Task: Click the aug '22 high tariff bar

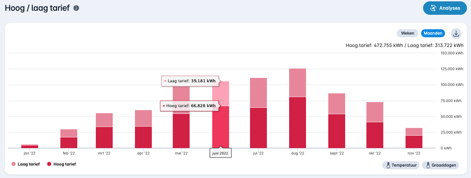Action: pos(298,123)
